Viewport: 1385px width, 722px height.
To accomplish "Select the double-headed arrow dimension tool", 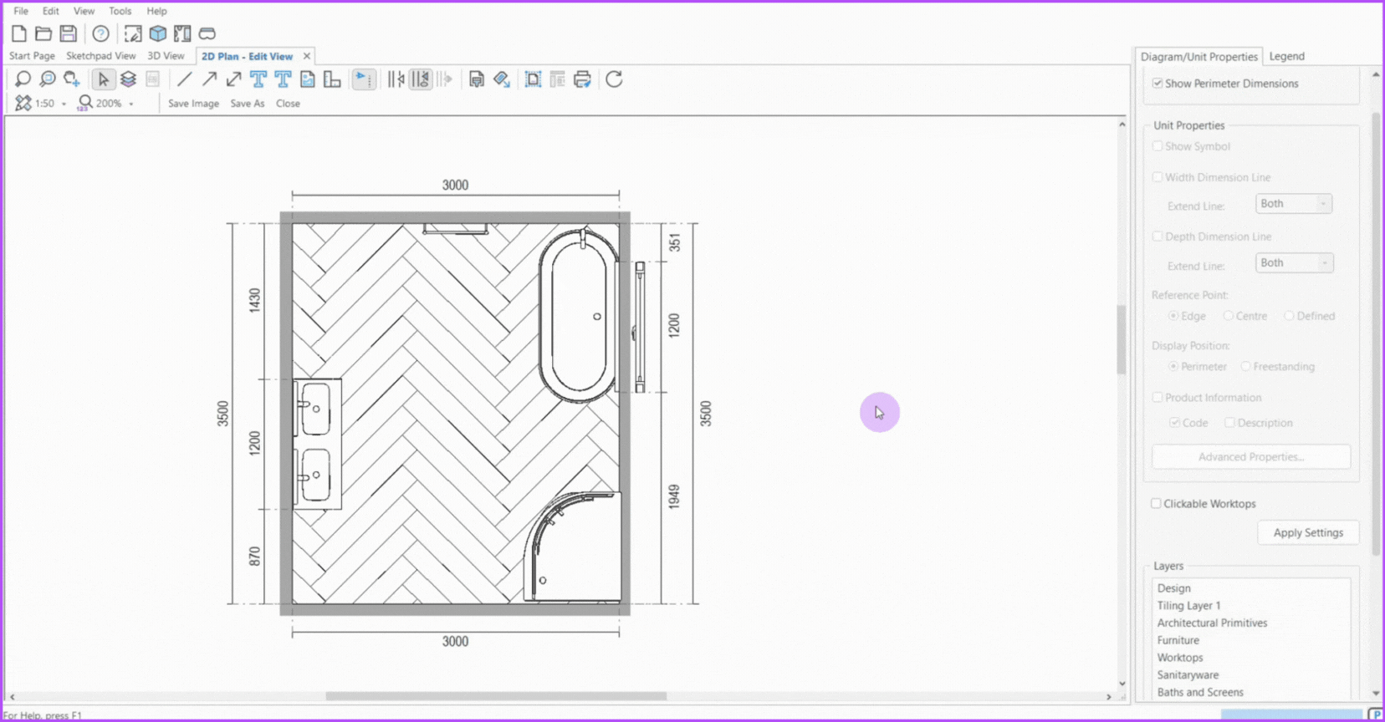I will (233, 79).
